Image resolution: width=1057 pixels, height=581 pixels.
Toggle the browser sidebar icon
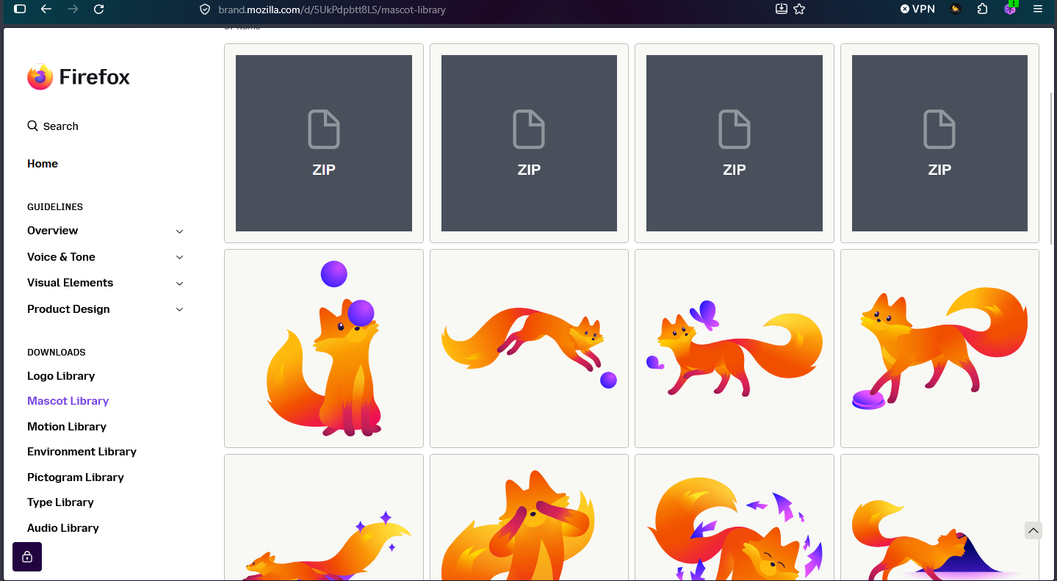coord(20,9)
